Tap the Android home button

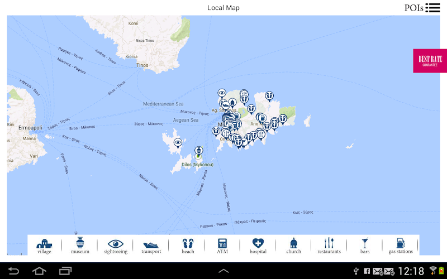pos(39,271)
